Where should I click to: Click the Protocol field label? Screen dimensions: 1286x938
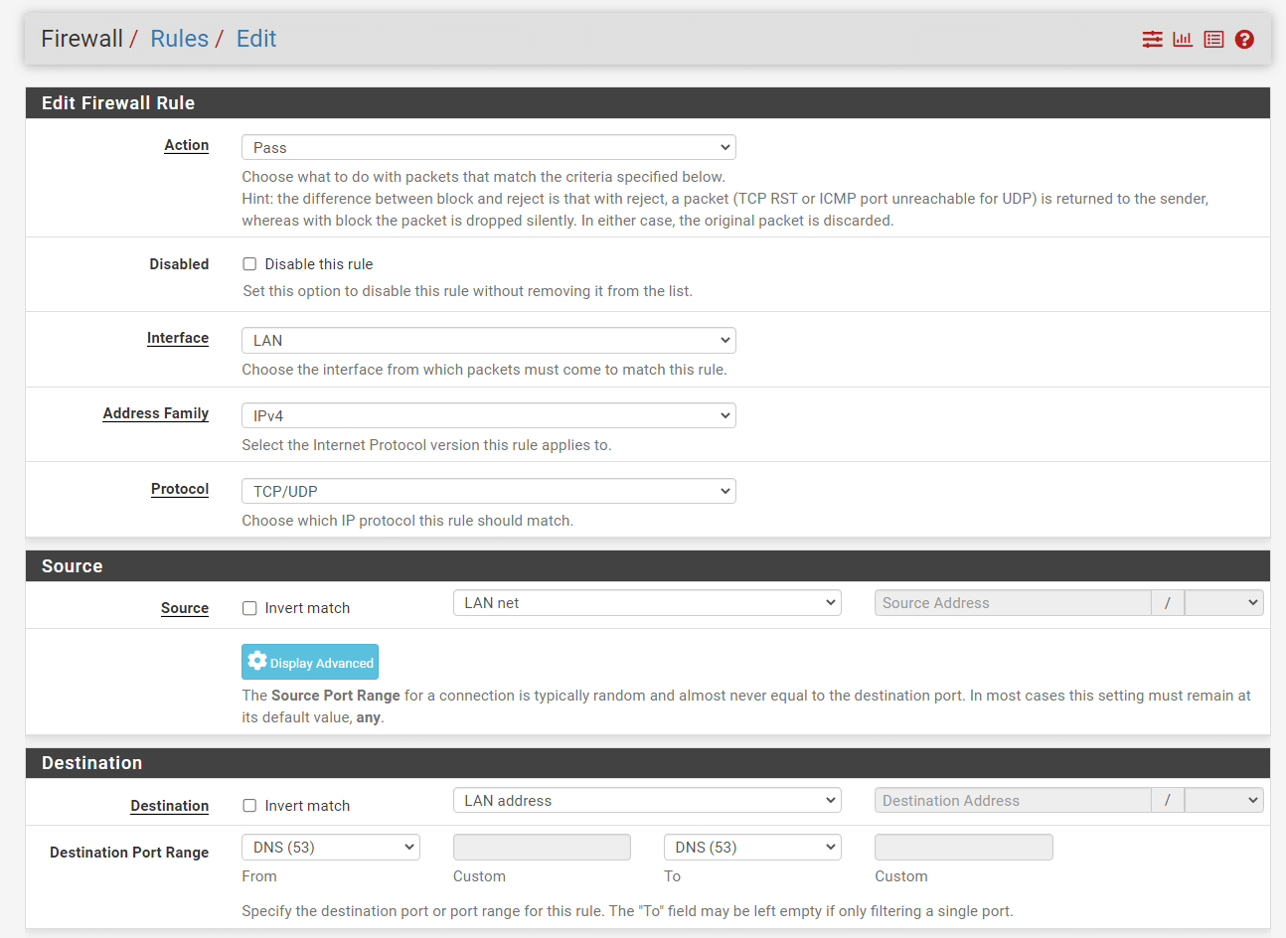click(x=180, y=489)
